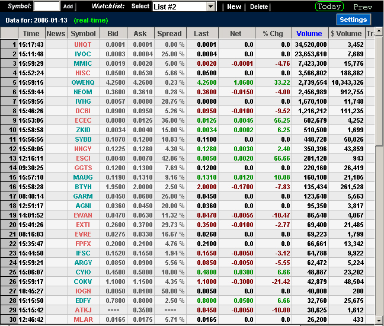Image resolution: width=384 pixels, height=326 pixels.
Task: Click IOGN spread 50.00 %
Action: click(172, 291)
